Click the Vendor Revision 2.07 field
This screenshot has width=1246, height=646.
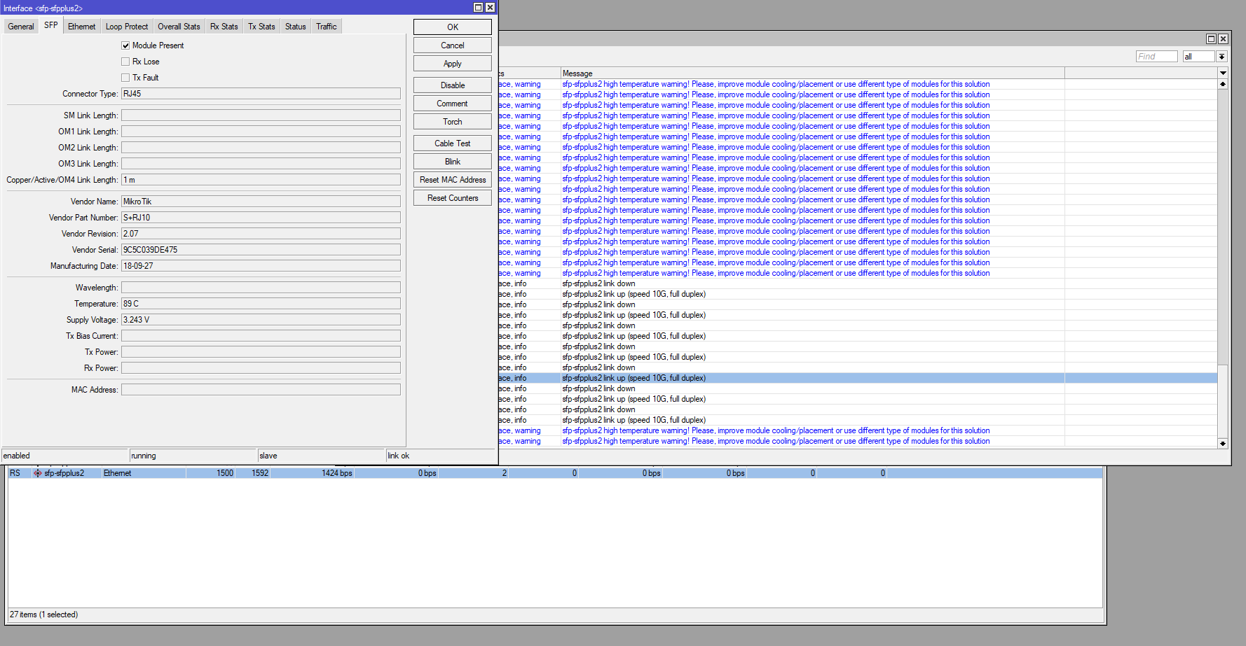pos(261,234)
